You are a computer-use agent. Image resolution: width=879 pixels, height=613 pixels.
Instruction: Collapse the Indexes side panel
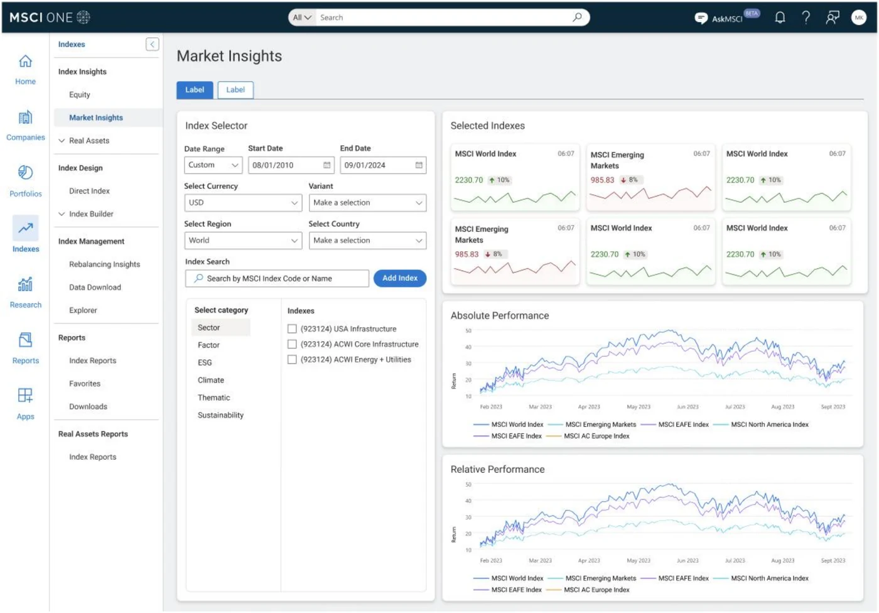(x=153, y=44)
